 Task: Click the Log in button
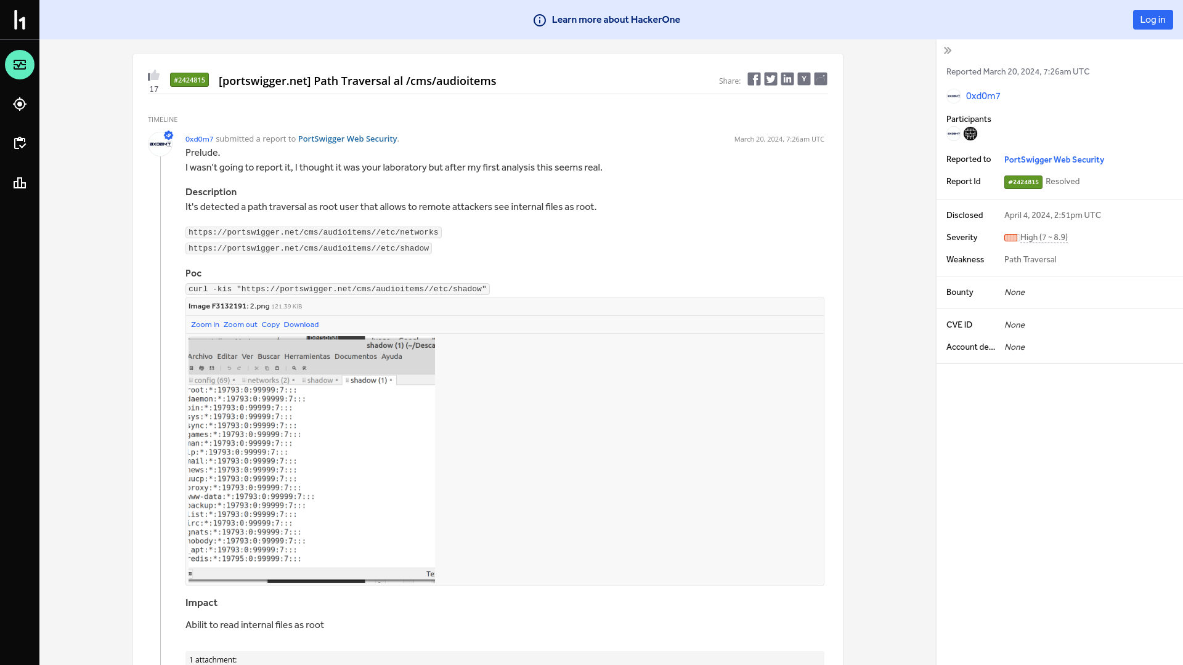point(1153,20)
